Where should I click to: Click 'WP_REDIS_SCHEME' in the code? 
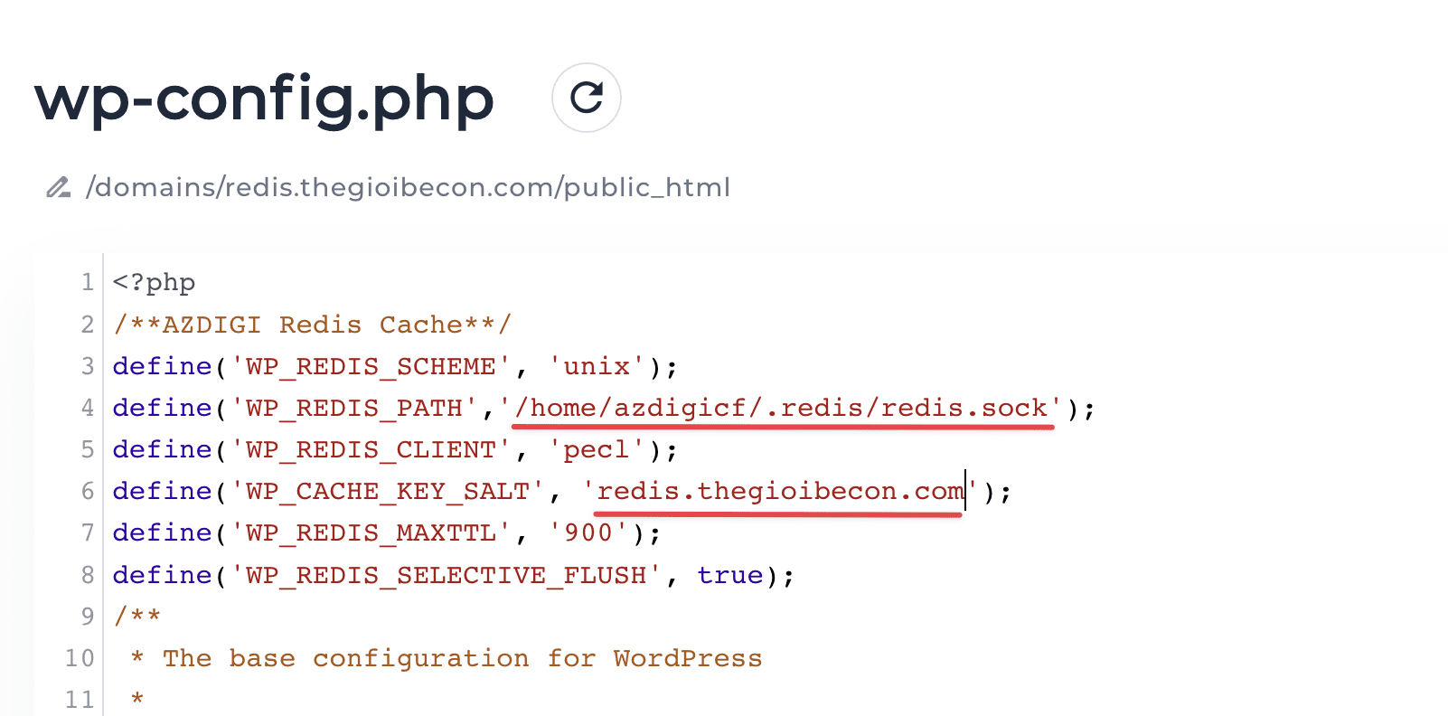pyautogui.click(x=371, y=366)
